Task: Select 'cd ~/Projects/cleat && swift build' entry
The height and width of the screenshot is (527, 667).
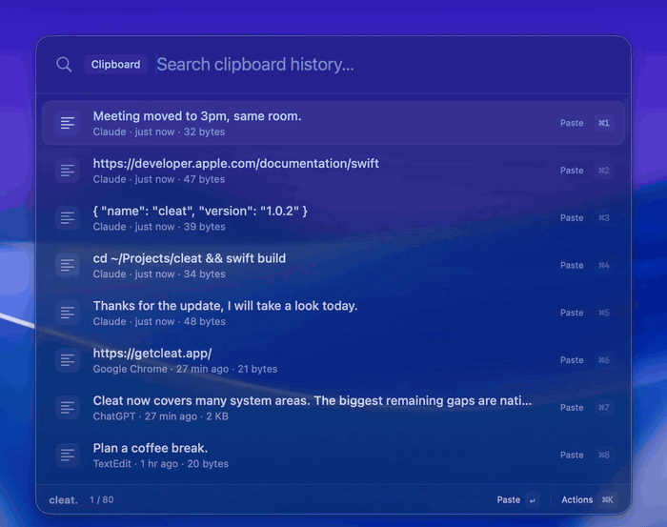Action: tap(333, 266)
